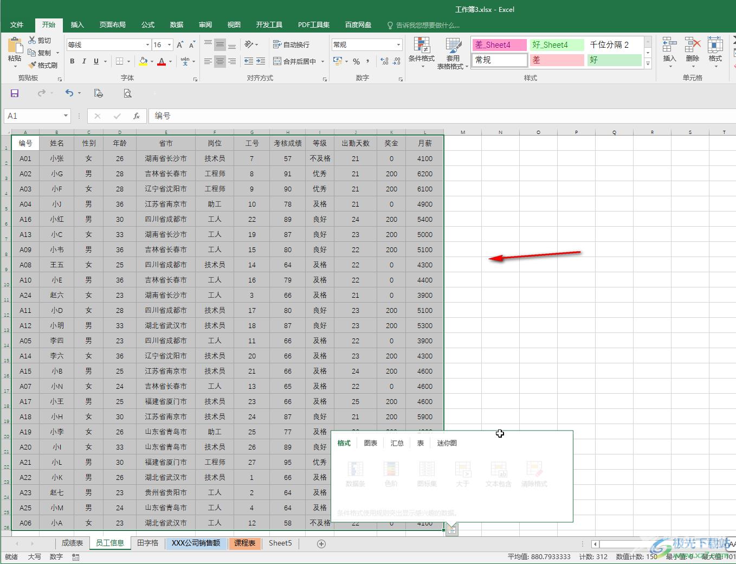Screen dimensions: 736x564
Task: Toggle Bold formatting
Action: click(72, 61)
